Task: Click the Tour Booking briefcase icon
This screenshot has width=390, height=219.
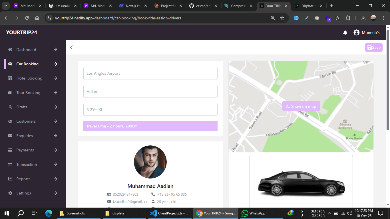Action: point(10,92)
